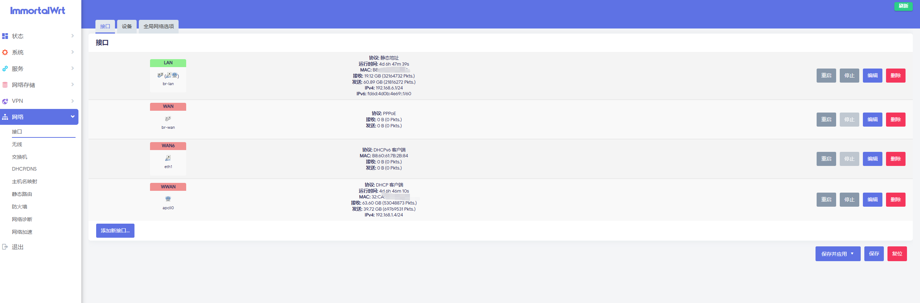Click the 网络存储 storage icon in sidebar
The width and height of the screenshot is (920, 303).
click(x=5, y=85)
